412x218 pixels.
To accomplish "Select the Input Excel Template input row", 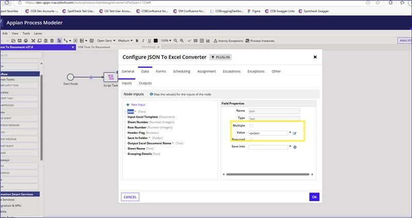I will pos(151,117).
